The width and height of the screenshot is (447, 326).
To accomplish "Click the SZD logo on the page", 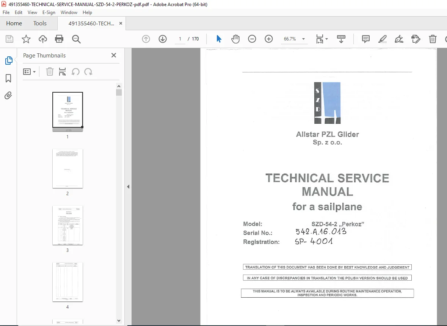I will tap(327, 103).
